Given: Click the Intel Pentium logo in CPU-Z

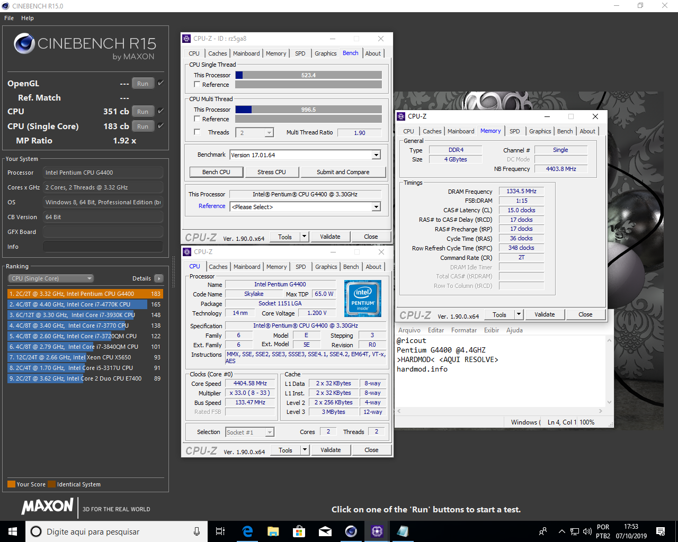Looking at the screenshot, I should (x=363, y=299).
